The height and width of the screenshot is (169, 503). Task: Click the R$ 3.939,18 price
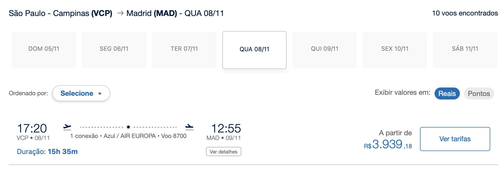click(x=388, y=144)
